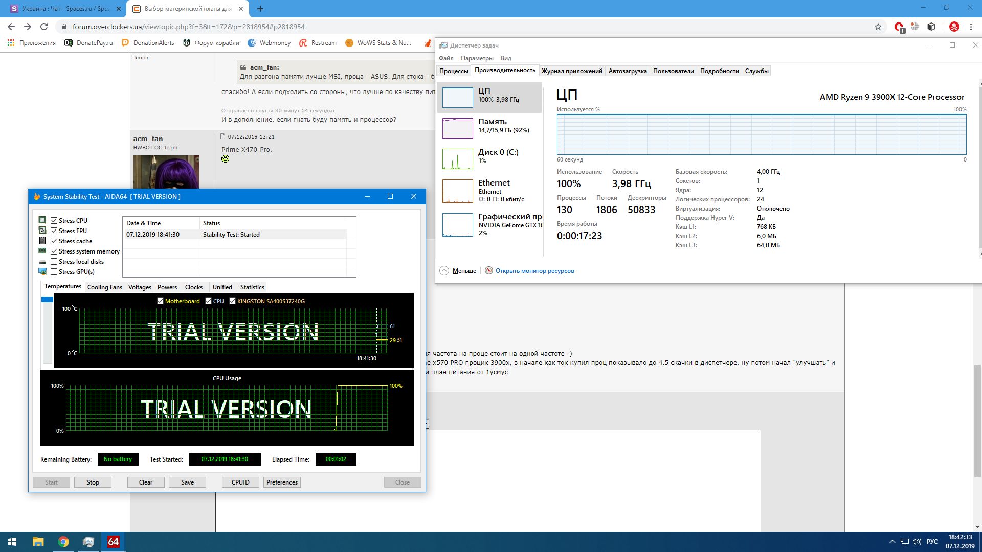Open the Unified tab in AIDA64
Screen dimensions: 982x552
pyautogui.click(x=222, y=287)
